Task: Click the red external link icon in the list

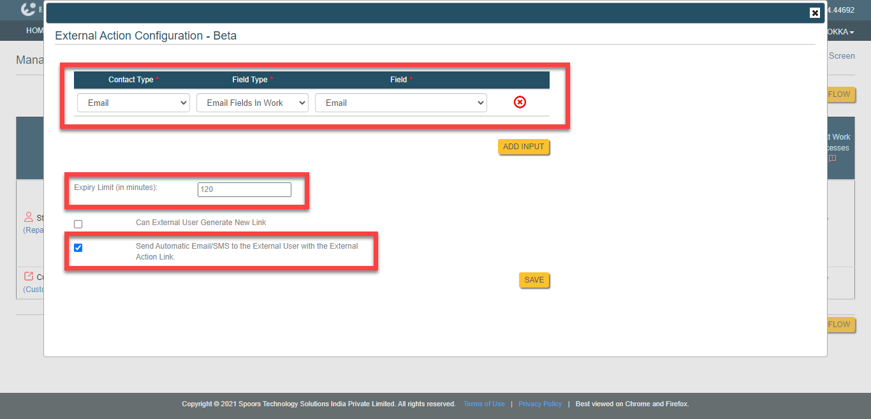Action: (x=28, y=276)
